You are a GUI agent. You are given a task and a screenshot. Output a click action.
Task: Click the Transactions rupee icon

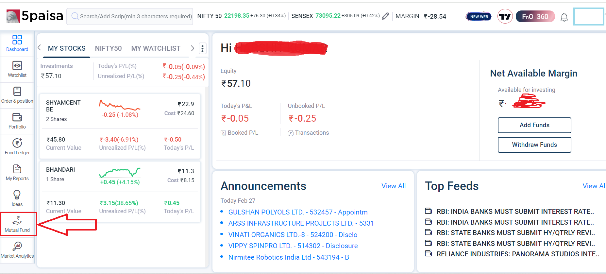(x=291, y=133)
